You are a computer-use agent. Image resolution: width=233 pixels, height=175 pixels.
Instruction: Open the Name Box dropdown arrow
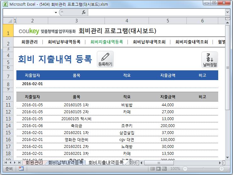[56, 13]
